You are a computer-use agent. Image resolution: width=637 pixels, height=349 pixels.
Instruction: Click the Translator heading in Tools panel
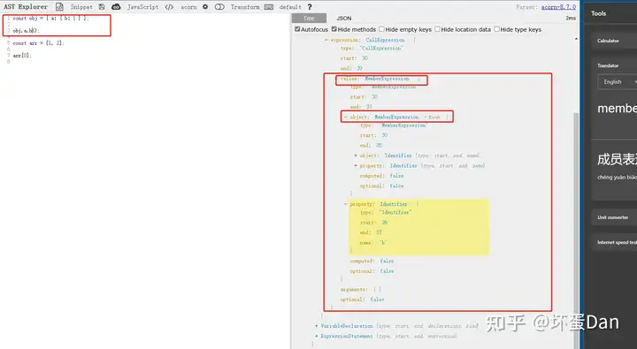tap(608, 65)
